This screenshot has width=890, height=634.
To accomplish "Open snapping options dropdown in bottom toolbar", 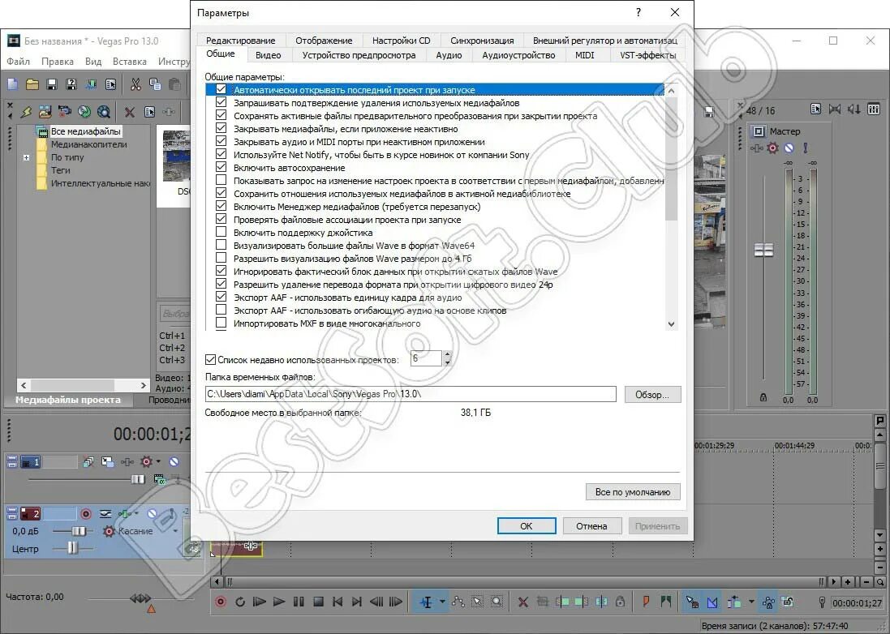I will pos(750,602).
